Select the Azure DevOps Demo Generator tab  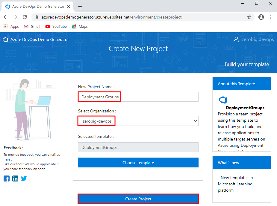pos(37,7)
